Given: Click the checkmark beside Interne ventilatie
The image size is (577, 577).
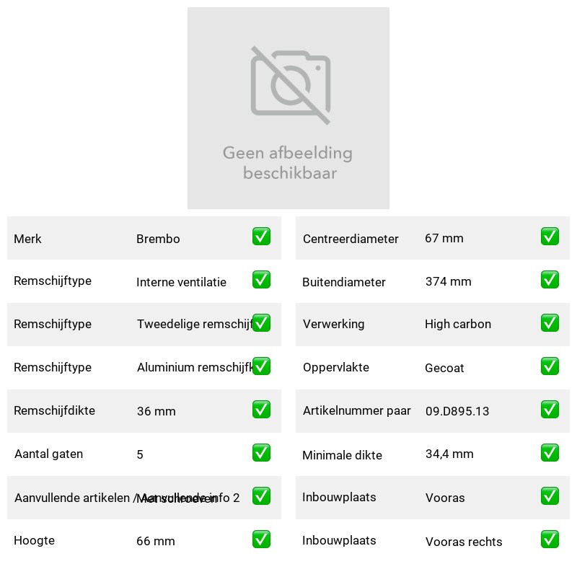Looking at the screenshot, I should pos(261,280).
